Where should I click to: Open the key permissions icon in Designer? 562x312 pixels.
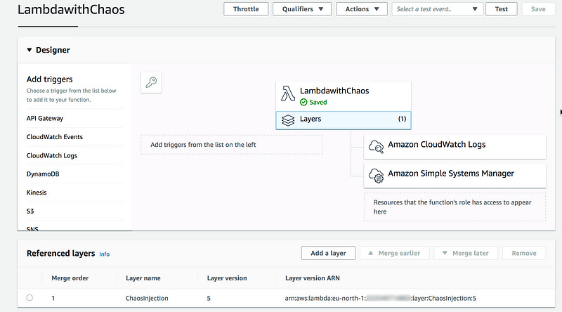pyautogui.click(x=151, y=82)
